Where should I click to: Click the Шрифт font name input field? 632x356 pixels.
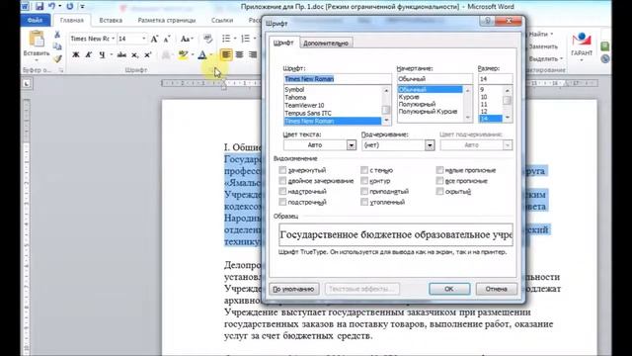[337, 79]
